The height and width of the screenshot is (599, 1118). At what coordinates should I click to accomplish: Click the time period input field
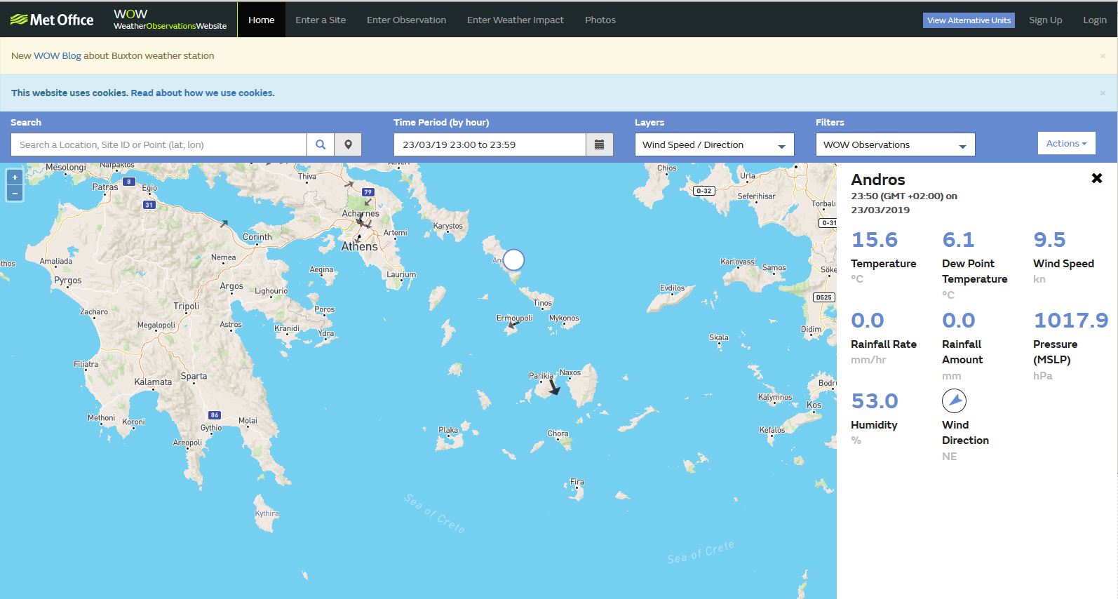(x=490, y=144)
